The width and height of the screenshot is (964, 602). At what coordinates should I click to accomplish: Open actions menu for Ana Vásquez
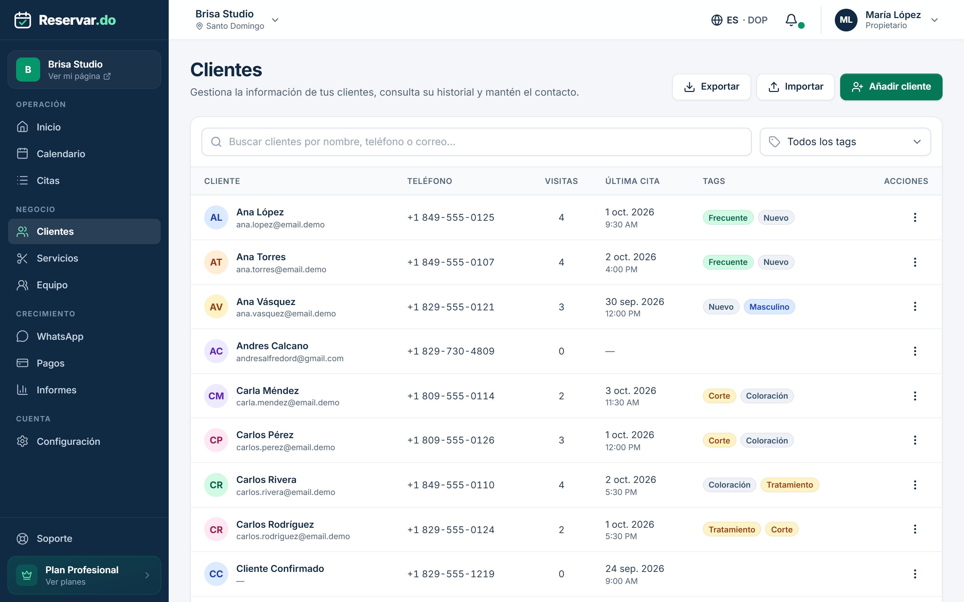[x=914, y=306]
